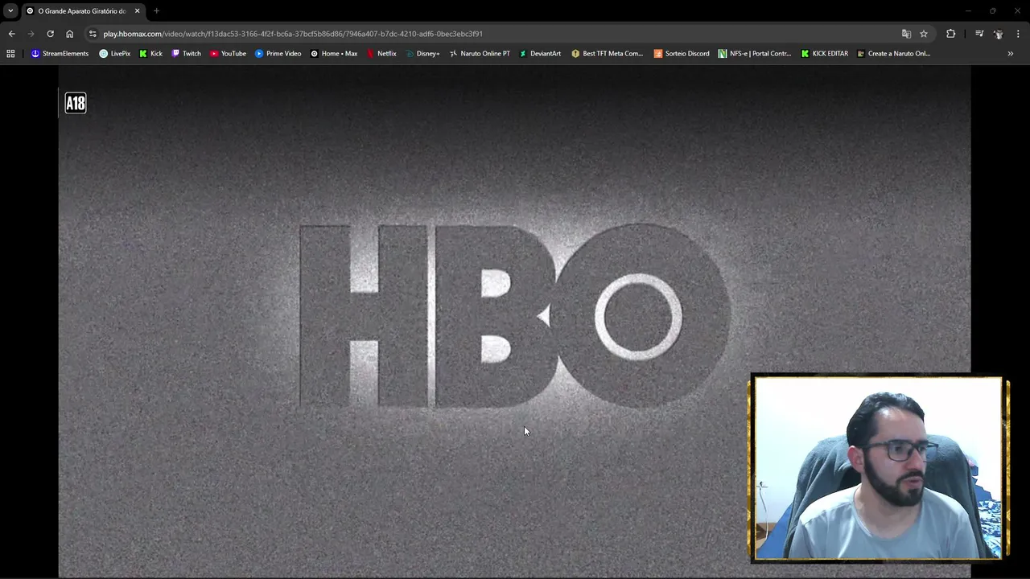Open the Chrome three-dot menu

(1018, 34)
